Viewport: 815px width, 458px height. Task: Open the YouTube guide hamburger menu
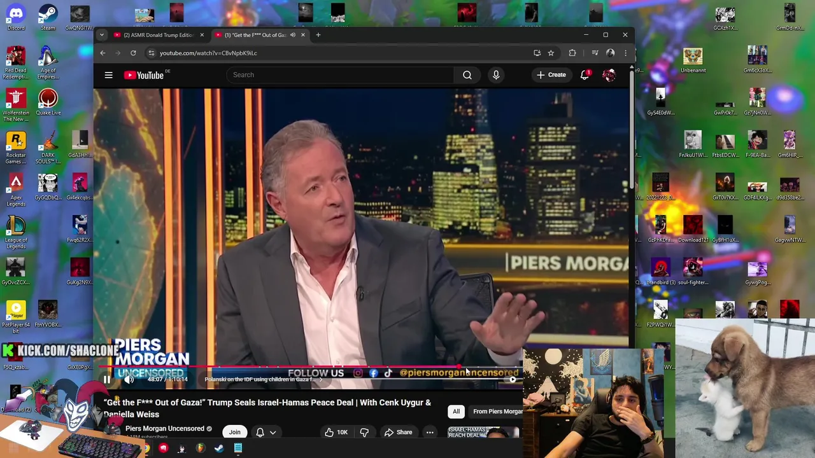[x=108, y=75]
